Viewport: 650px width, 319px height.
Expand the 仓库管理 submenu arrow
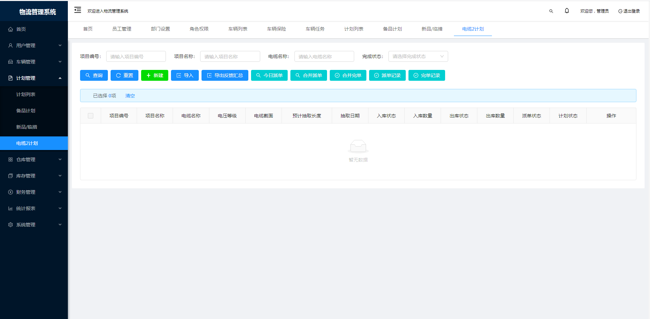coord(60,159)
